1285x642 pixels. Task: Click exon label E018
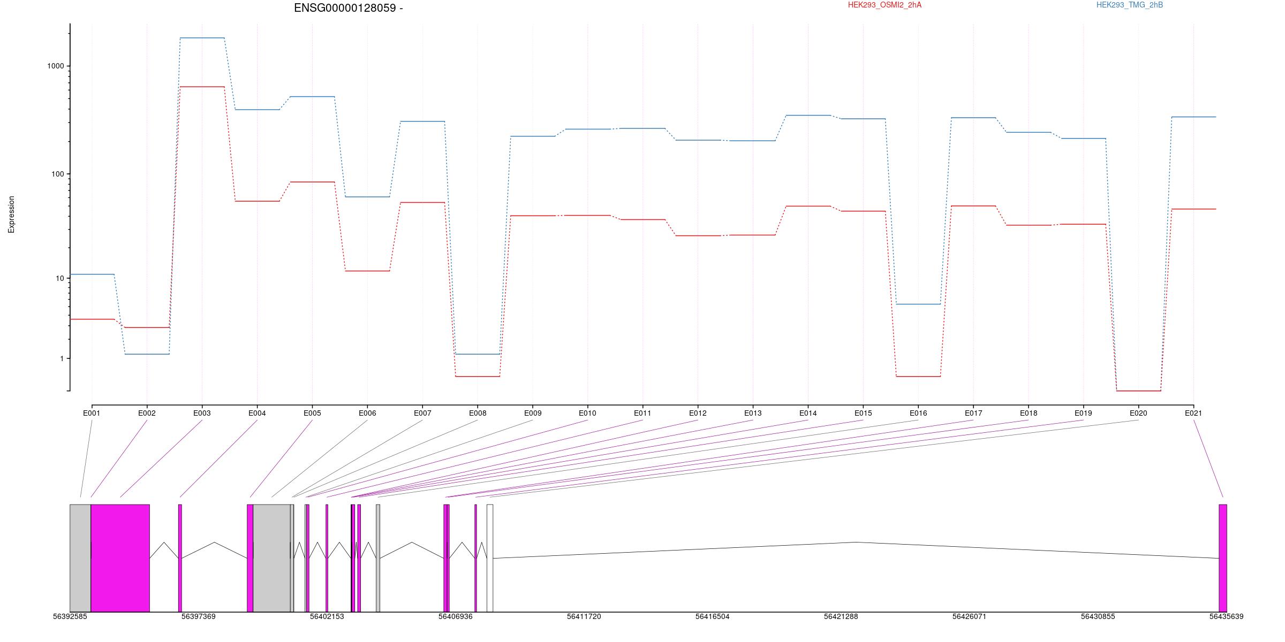[x=1029, y=413]
